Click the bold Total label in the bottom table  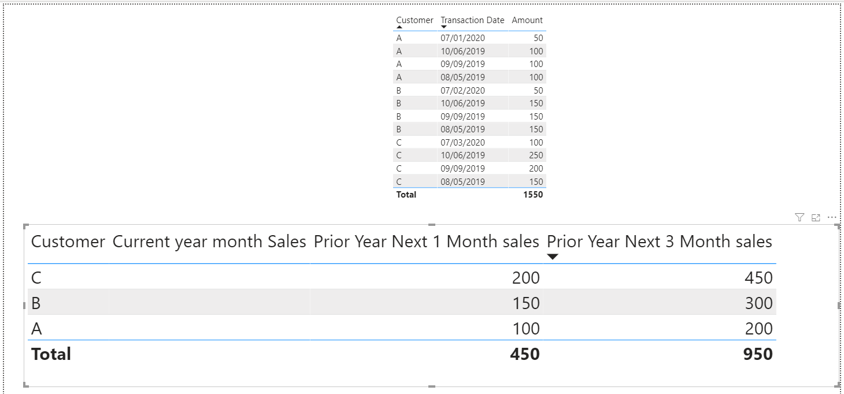click(51, 354)
